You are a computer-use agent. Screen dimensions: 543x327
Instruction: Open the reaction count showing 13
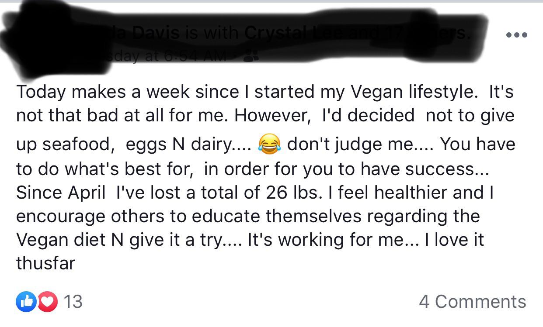coord(73,302)
